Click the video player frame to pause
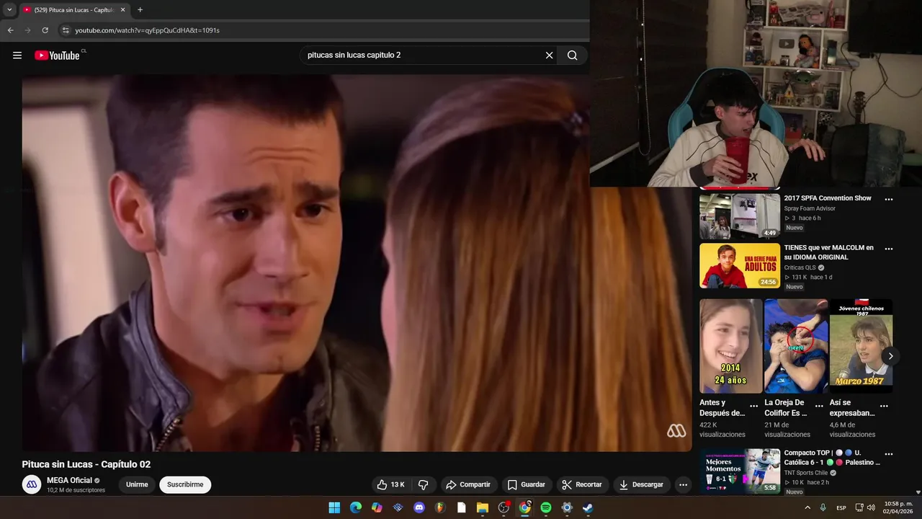This screenshot has width=922, height=519. (x=357, y=263)
